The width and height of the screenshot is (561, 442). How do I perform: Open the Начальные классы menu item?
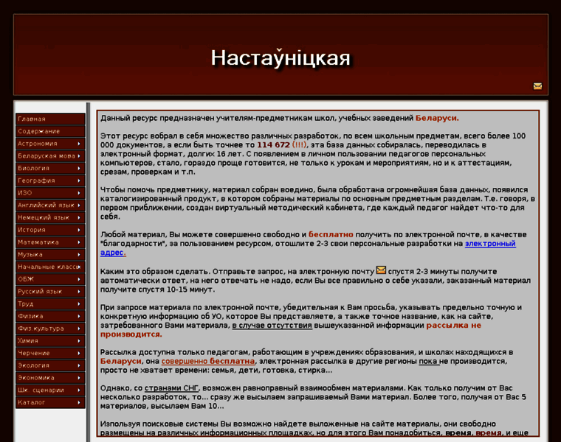50,267
